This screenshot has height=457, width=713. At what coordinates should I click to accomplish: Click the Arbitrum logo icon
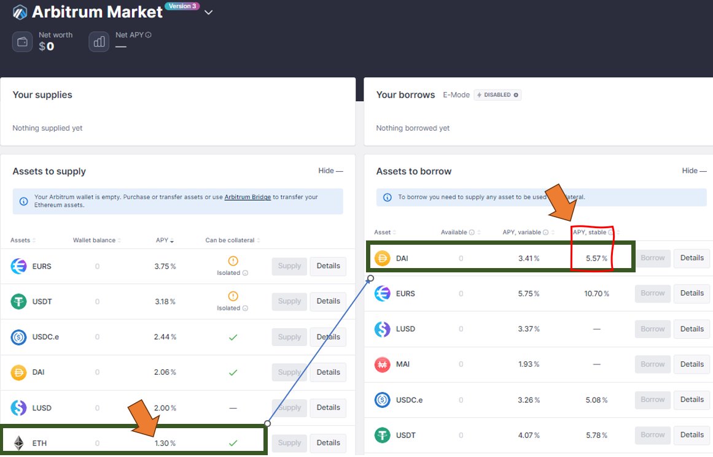coord(20,12)
